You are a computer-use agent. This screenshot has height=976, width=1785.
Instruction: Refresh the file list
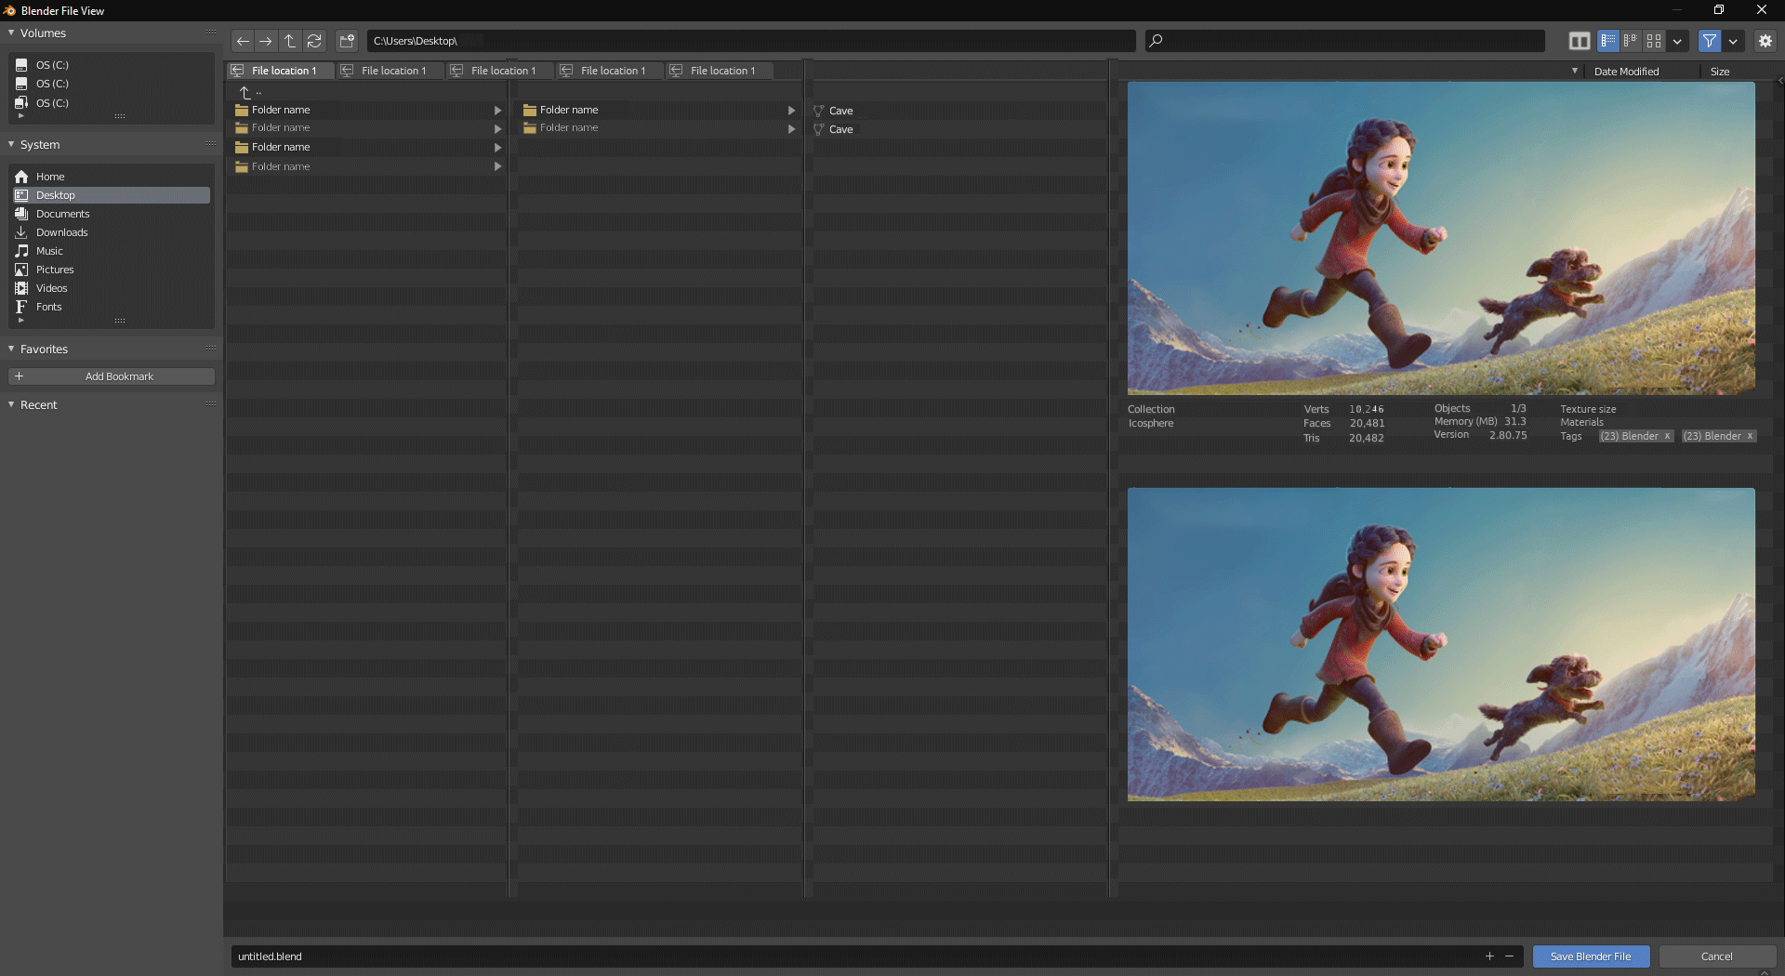click(x=314, y=41)
